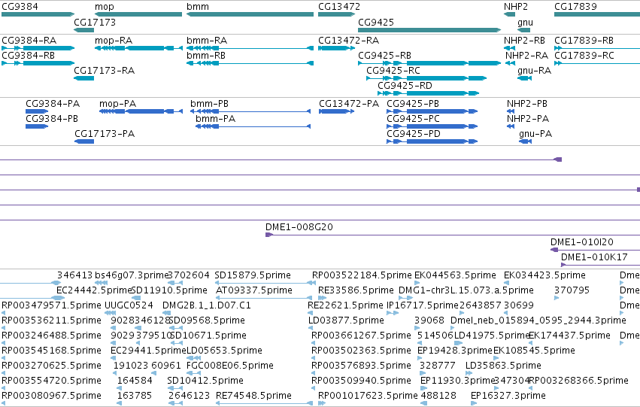This screenshot has width=640, height=407.
Task: Click EST label SD15879.5prime
Action: [253, 275]
